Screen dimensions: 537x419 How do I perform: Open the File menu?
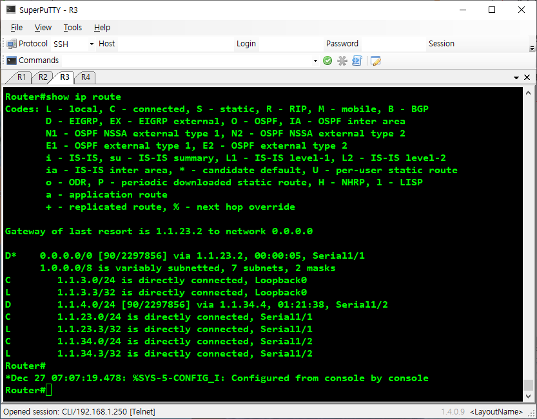point(17,28)
